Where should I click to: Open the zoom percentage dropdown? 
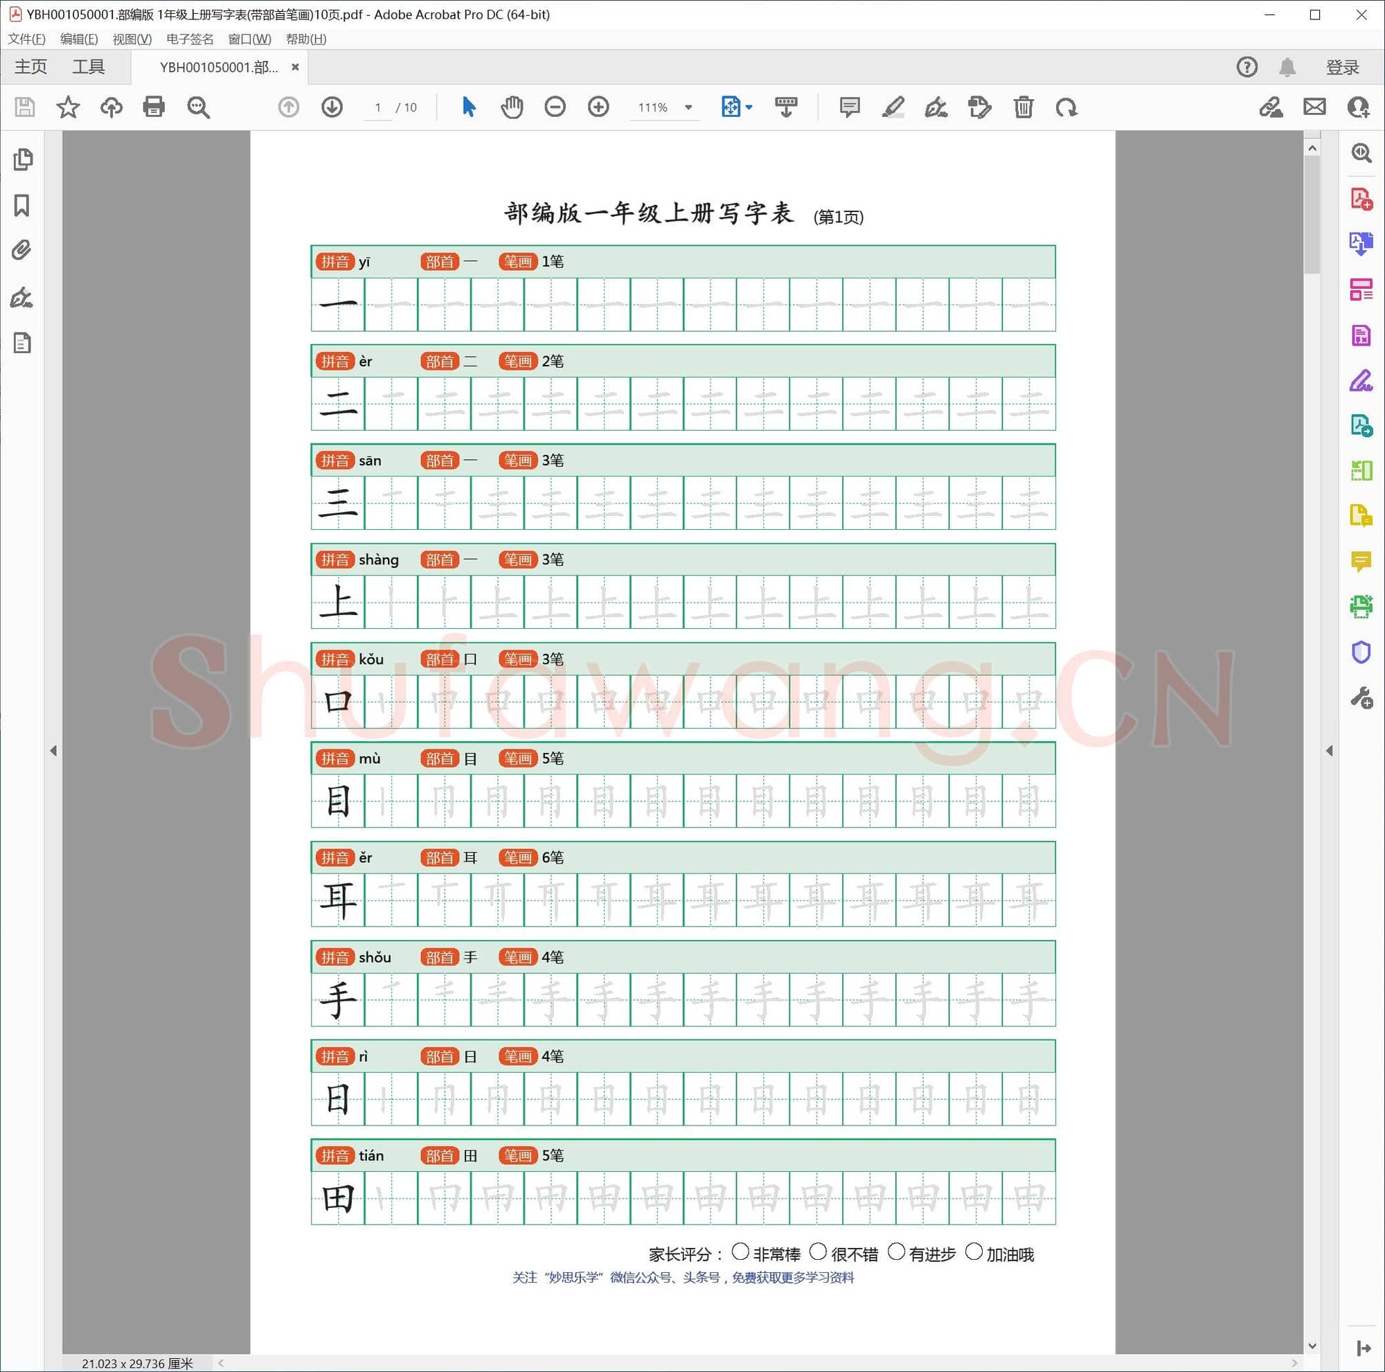(x=688, y=107)
